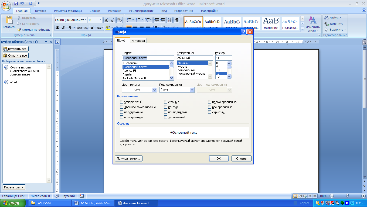
Task: Open the Подчеркивание dropdown
Action: click(192, 90)
